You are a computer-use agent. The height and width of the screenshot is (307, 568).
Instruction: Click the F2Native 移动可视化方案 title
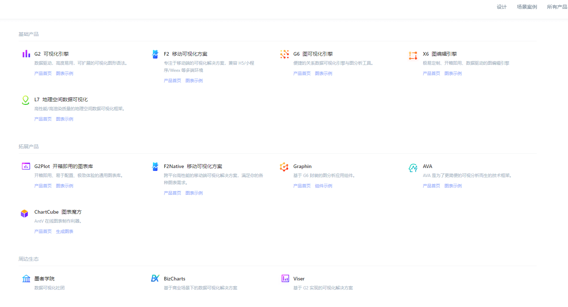[193, 166]
